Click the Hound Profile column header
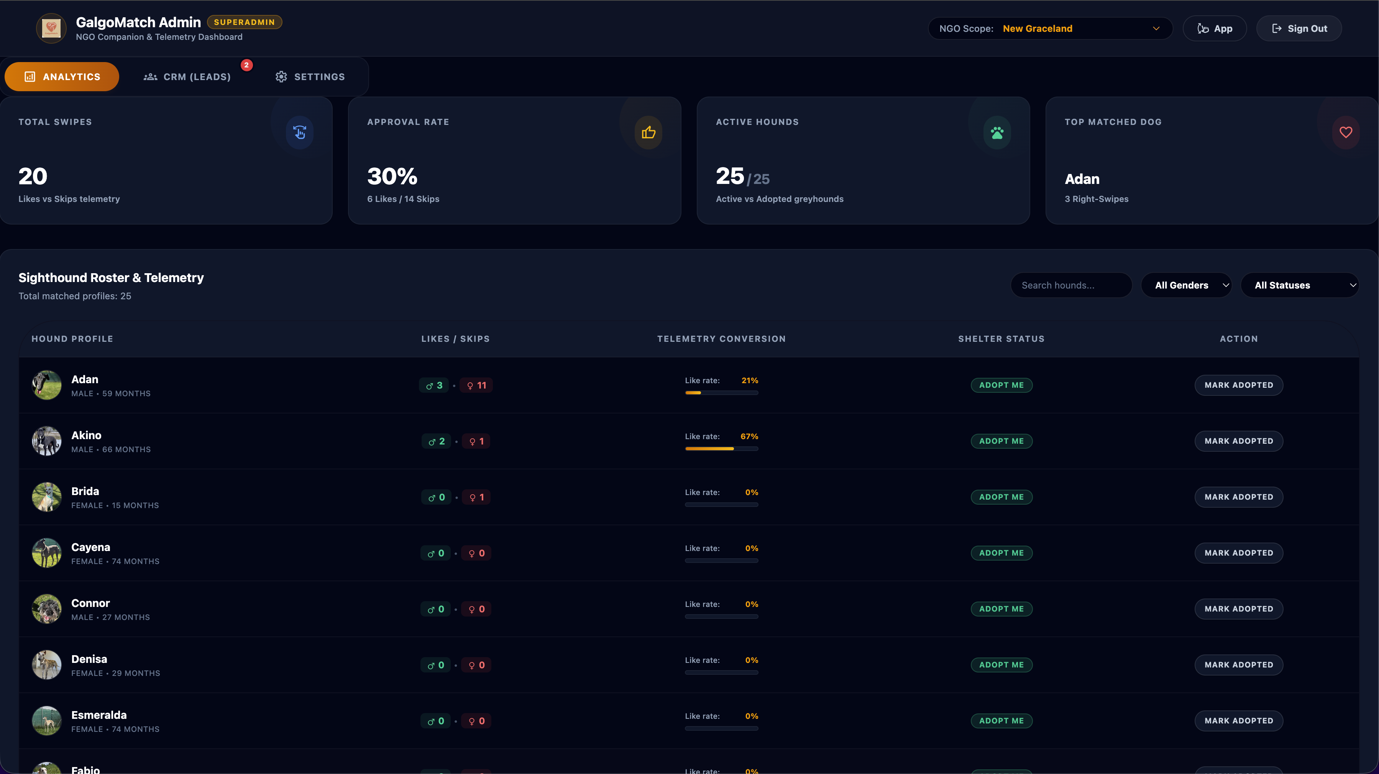Screen dimensions: 1379x774 tap(72, 339)
